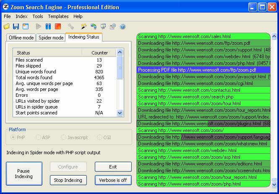This screenshot has width=279, height=194.
Task: Open the calendar clock scheduler icon
Action: pos(113,27)
